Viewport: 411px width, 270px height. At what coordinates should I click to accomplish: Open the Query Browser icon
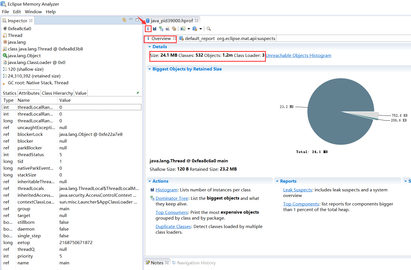click(x=195, y=29)
